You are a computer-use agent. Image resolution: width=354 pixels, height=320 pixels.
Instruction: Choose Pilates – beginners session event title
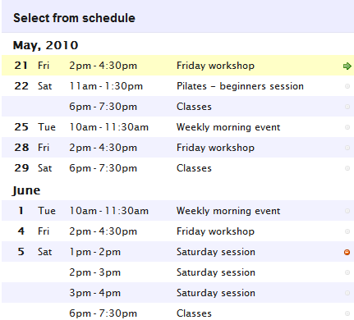pyautogui.click(x=240, y=86)
